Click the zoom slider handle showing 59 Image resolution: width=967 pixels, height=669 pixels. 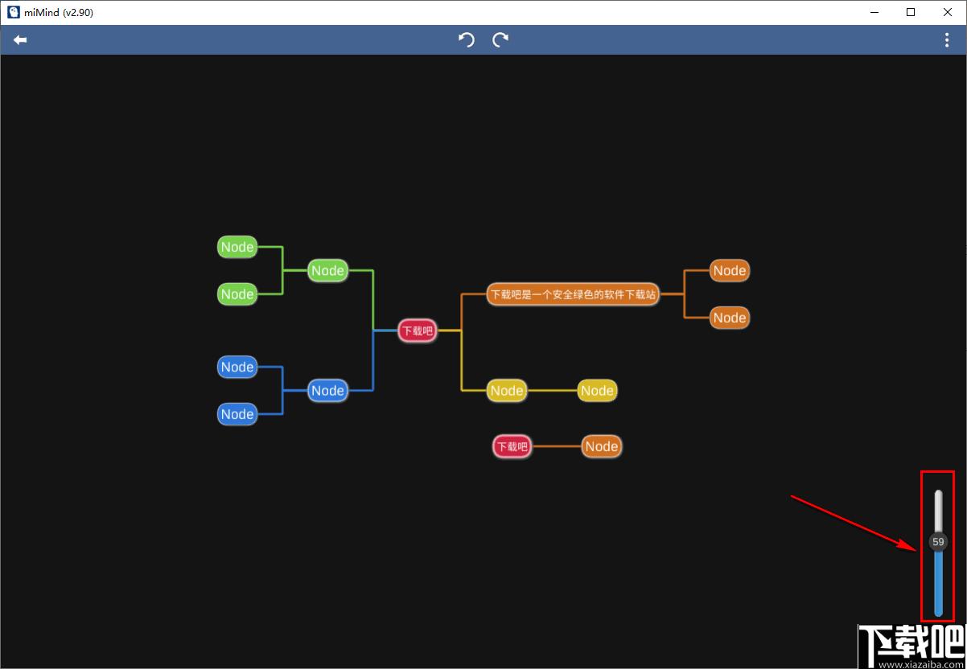[938, 542]
